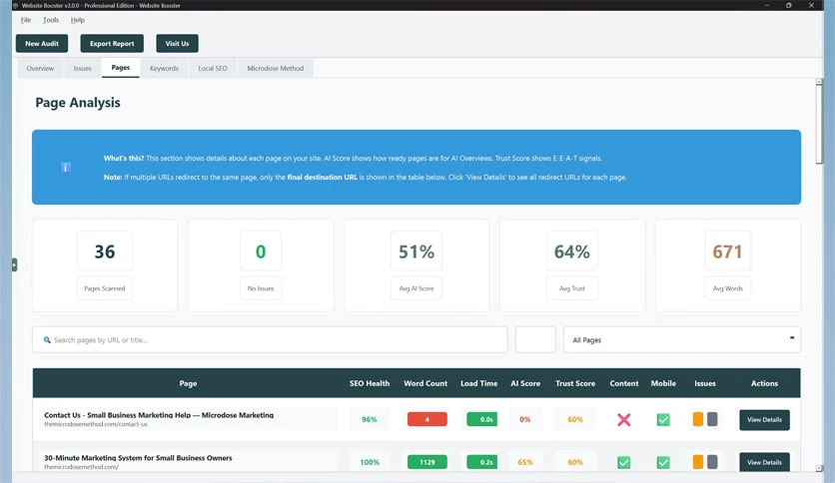Click the green mobile checkmark for Contact Us
This screenshot has height=483, width=835.
[x=663, y=420]
